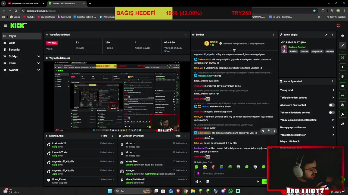Screen dimensions: 348x195
Task: Toggle the note widget icon in right sidebar
Action: point(343,76)
